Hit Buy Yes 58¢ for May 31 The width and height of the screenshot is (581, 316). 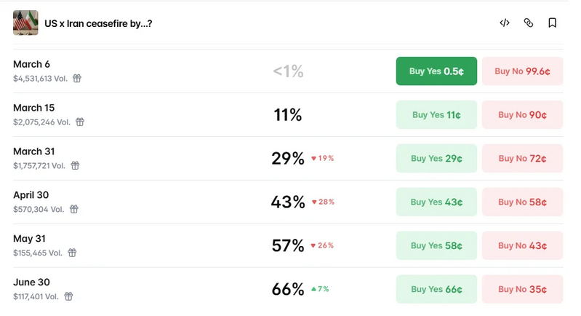(x=436, y=246)
